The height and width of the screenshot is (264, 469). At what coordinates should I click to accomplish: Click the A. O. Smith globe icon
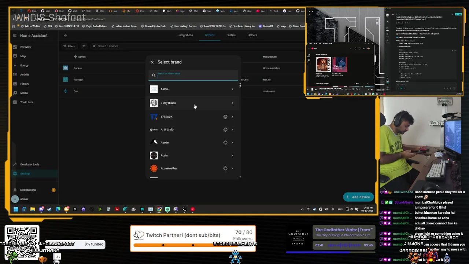(x=225, y=129)
